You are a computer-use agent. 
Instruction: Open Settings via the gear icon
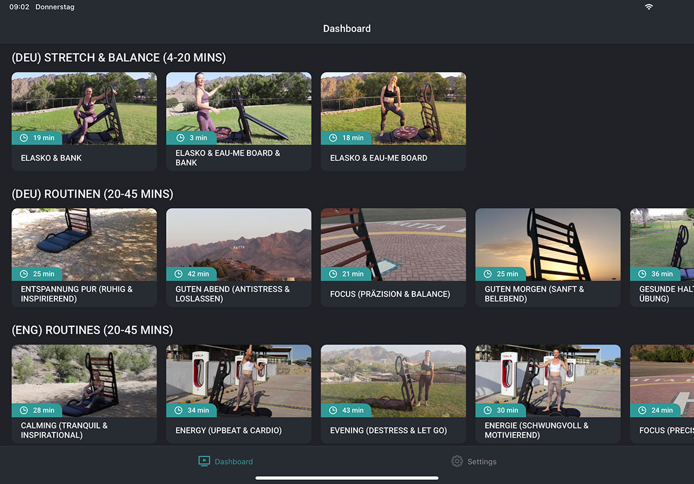(457, 461)
